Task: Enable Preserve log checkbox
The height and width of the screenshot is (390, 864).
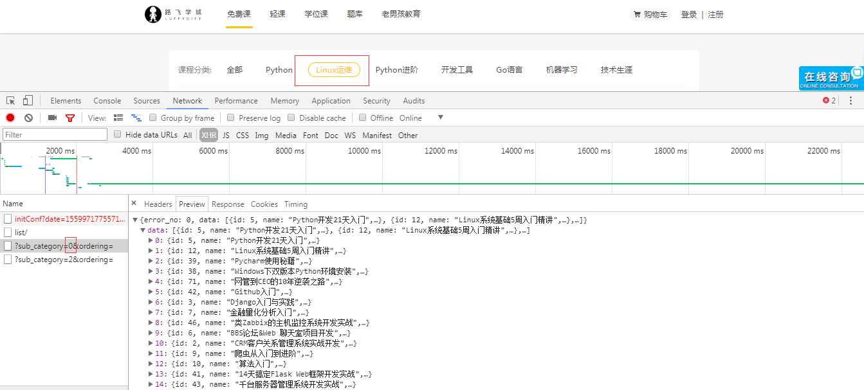Action: coord(231,118)
